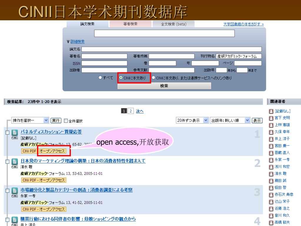This screenshot has height=226, width=301.
Task: Click the CiNii document icon of 購買行動における同伴者
Action: point(15,220)
